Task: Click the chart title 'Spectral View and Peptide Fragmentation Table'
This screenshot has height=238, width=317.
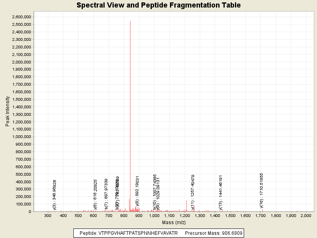Action: pyautogui.click(x=158, y=5)
